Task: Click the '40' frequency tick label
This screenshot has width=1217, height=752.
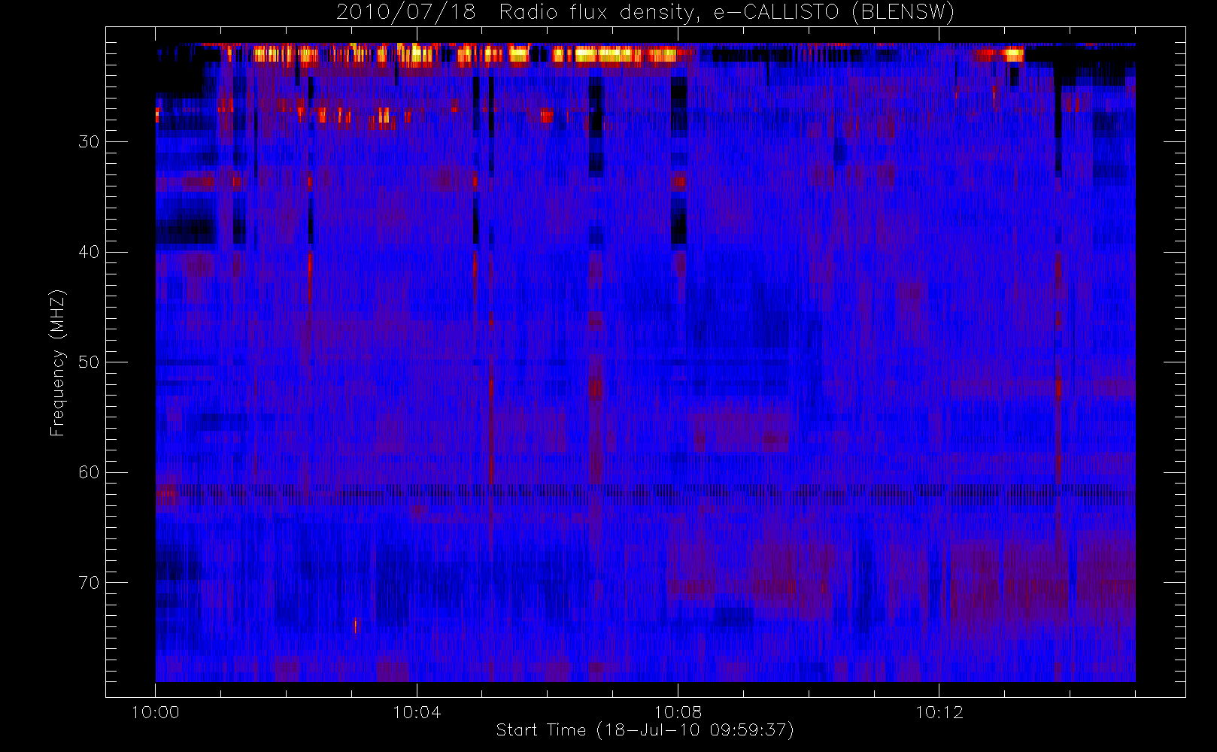Action: 88,252
